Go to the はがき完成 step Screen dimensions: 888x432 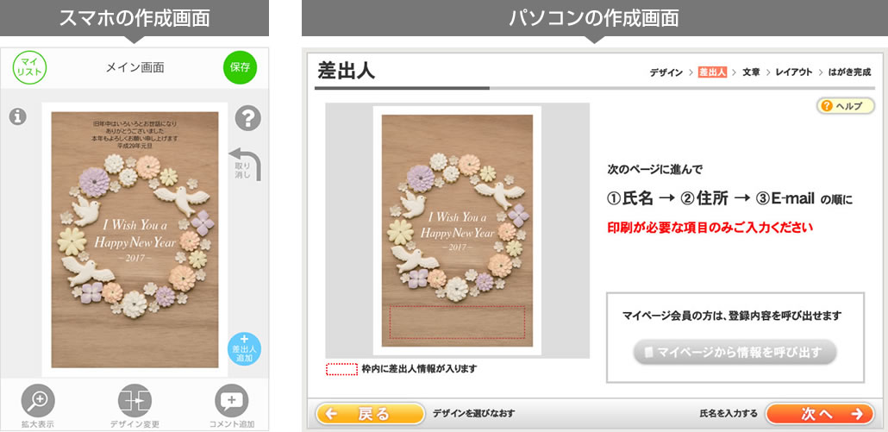849,72
